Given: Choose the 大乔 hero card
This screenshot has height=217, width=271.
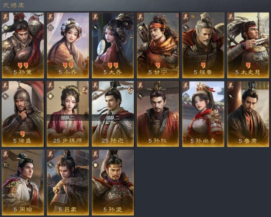Looking at the screenshot, I should click(x=113, y=45).
